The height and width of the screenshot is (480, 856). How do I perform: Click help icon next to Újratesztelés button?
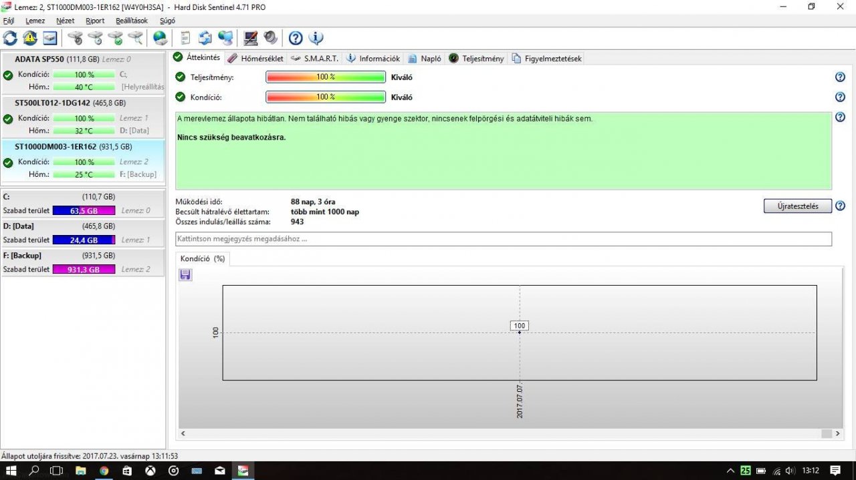coord(841,206)
